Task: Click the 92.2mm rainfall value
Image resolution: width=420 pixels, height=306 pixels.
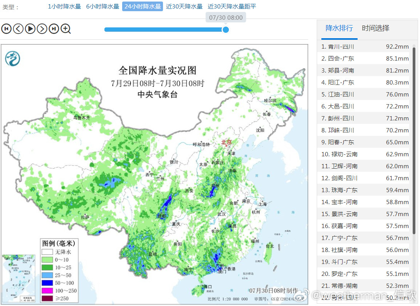Action: click(x=397, y=47)
